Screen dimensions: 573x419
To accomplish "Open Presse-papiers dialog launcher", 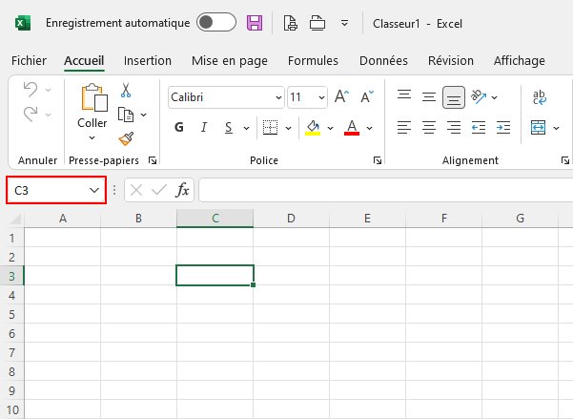I will (153, 160).
